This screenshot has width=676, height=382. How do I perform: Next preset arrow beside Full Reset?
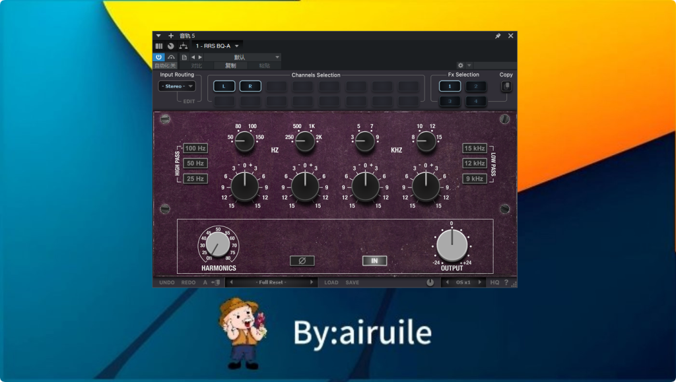[312, 282]
